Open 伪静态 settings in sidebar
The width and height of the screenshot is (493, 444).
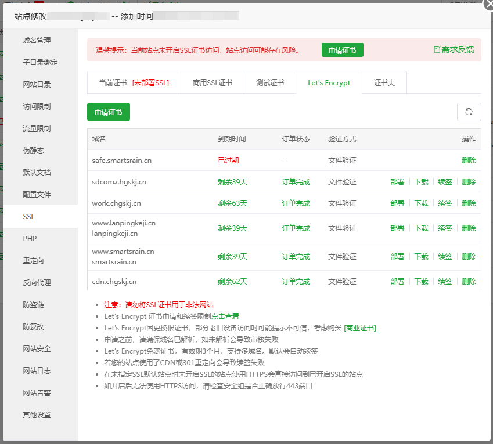[x=33, y=151]
